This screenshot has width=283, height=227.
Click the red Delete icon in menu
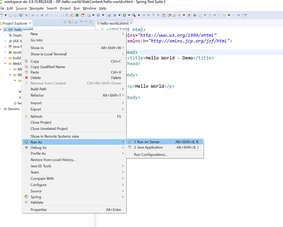coord(27,78)
